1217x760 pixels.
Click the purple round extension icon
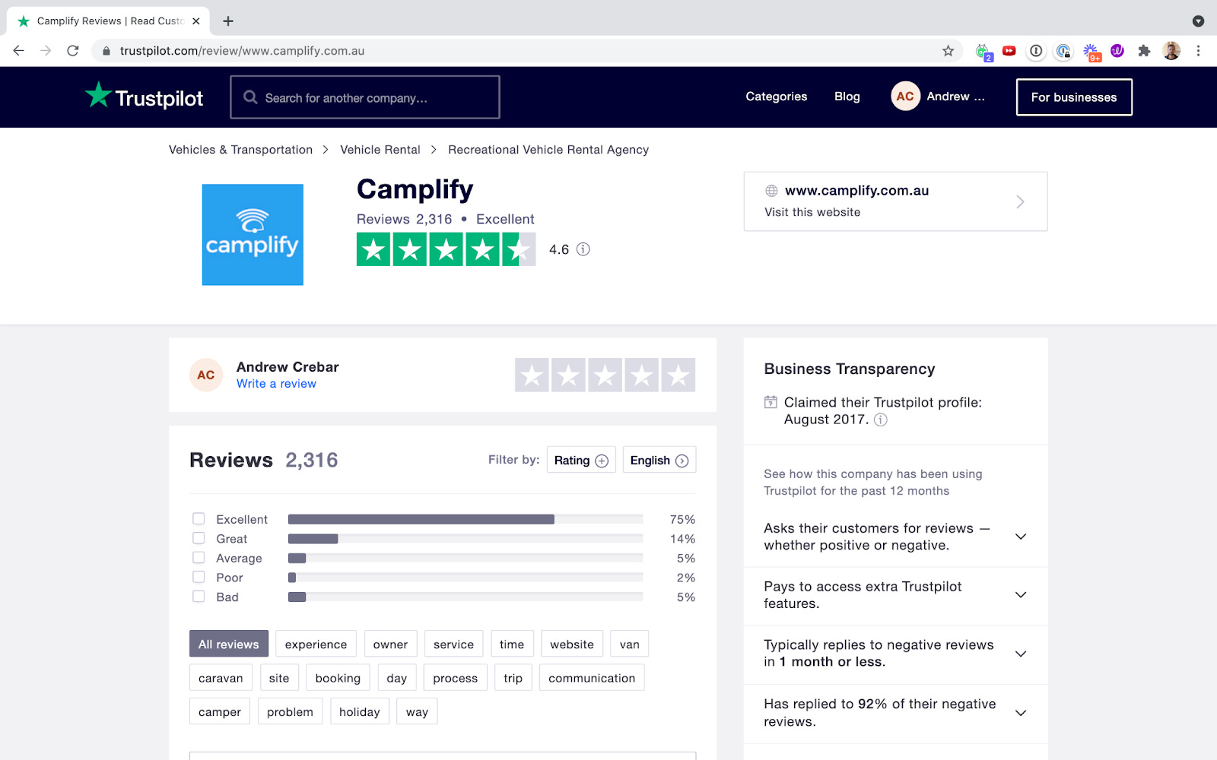coord(1117,51)
